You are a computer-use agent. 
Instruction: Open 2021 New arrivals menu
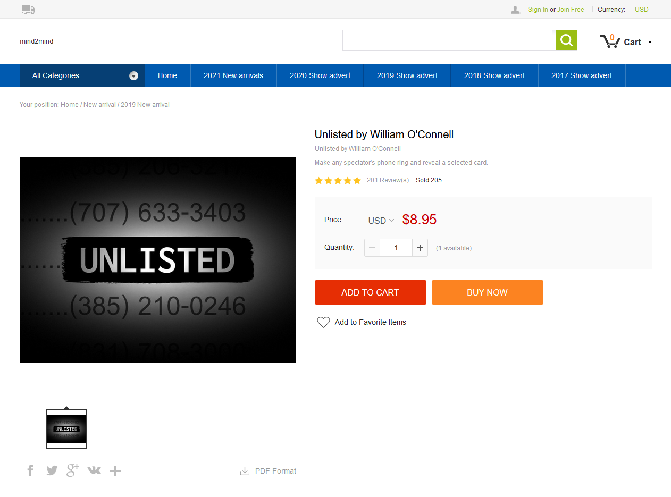[233, 75]
